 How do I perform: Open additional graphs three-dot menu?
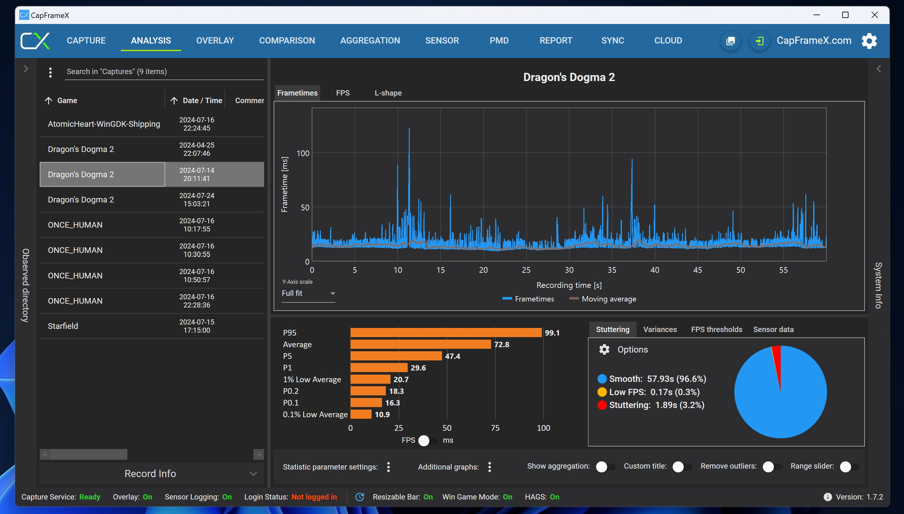pos(490,467)
